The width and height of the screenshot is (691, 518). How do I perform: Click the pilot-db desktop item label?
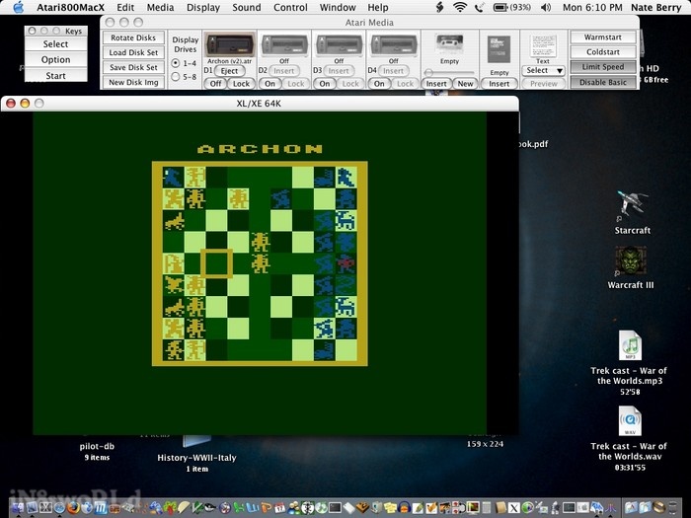pos(97,446)
